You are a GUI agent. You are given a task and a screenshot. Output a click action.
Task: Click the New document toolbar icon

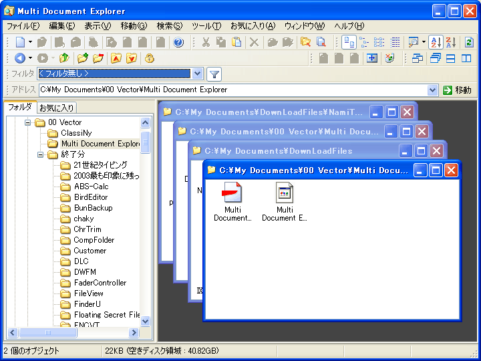20,42
